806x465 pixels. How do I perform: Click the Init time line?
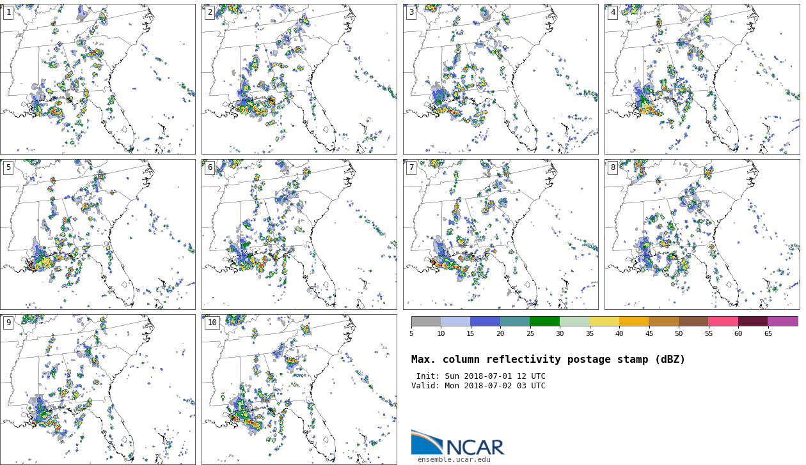click(x=481, y=376)
